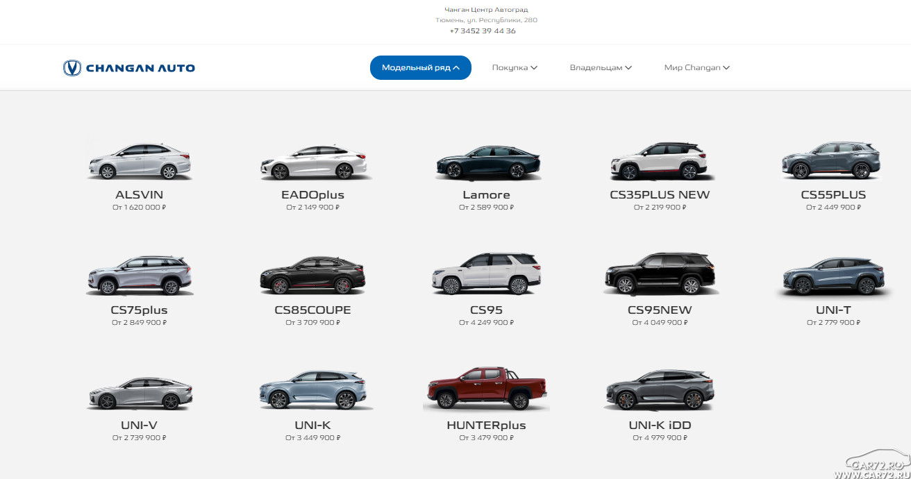Select the CS55PLUS car image
911x479 pixels.
831,160
